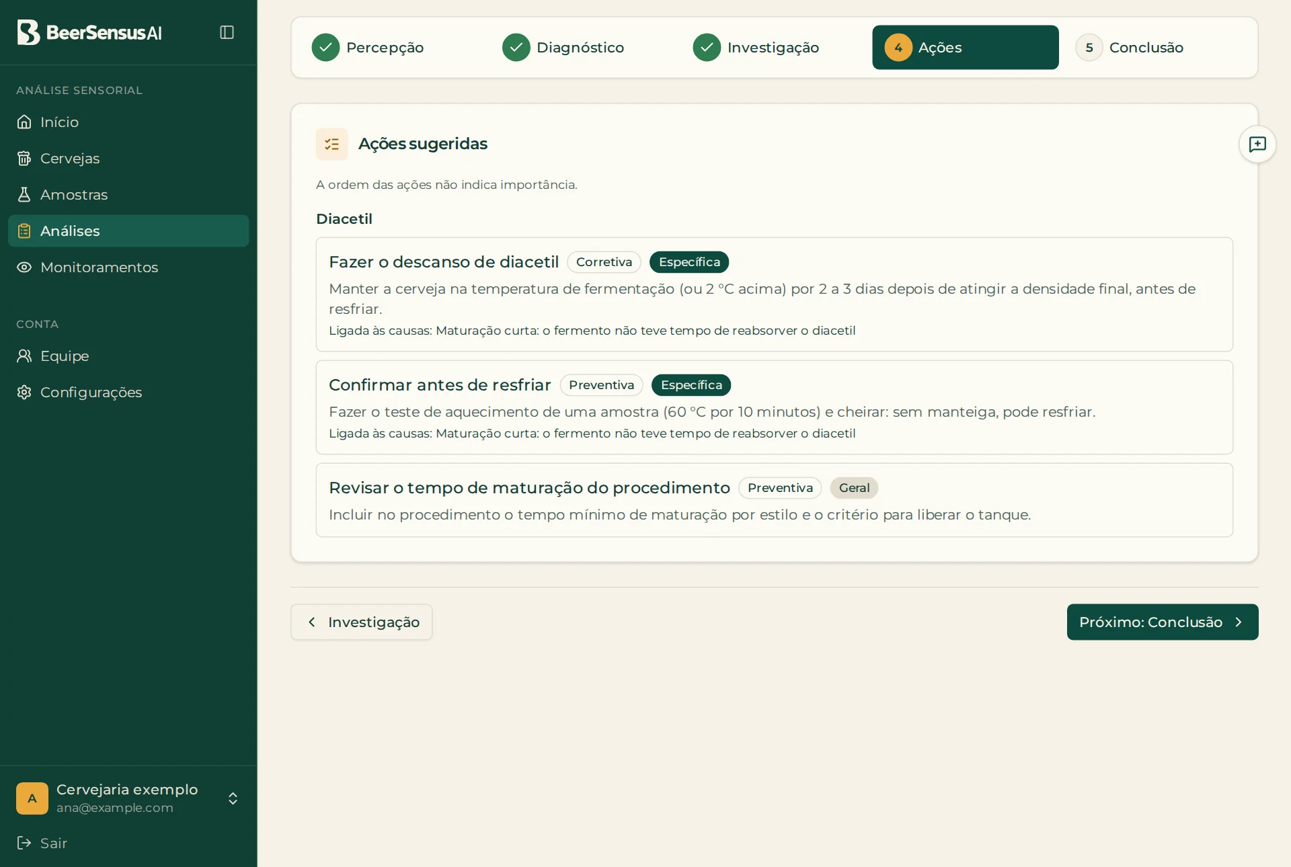Image resolution: width=1291 pixels, height=867 pixels.
Task: Click the Diacetil heading
Action: pos(344,218)
